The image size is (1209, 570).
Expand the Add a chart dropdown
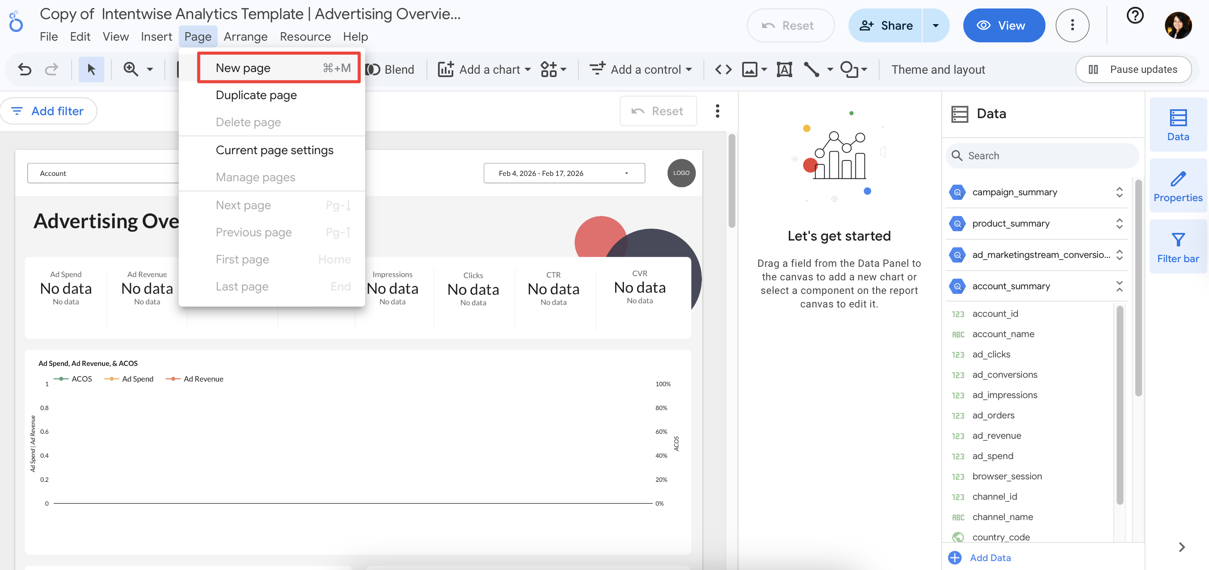527,69
